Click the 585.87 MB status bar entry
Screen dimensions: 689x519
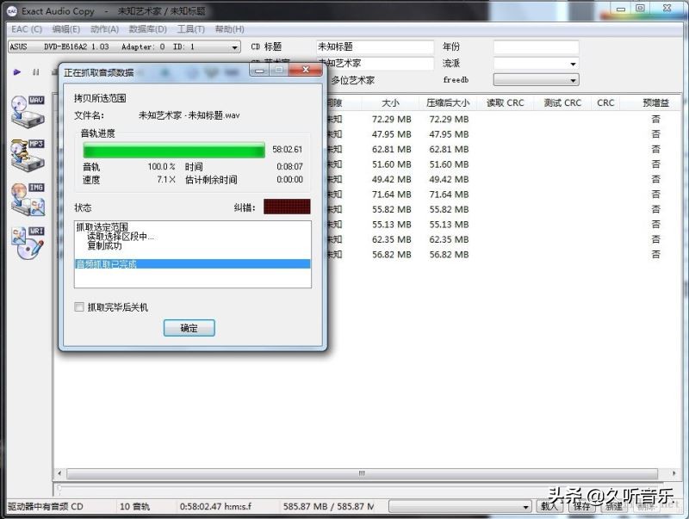pyautogui.click(x=329, y=506)
